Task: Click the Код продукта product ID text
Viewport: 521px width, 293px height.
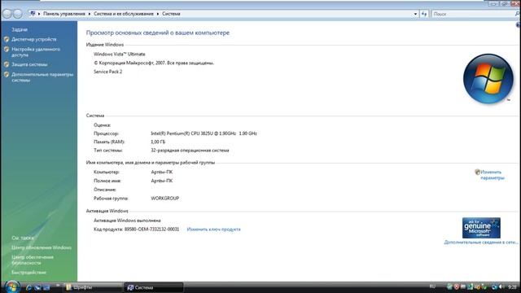Action: click(x=136, y=230)
